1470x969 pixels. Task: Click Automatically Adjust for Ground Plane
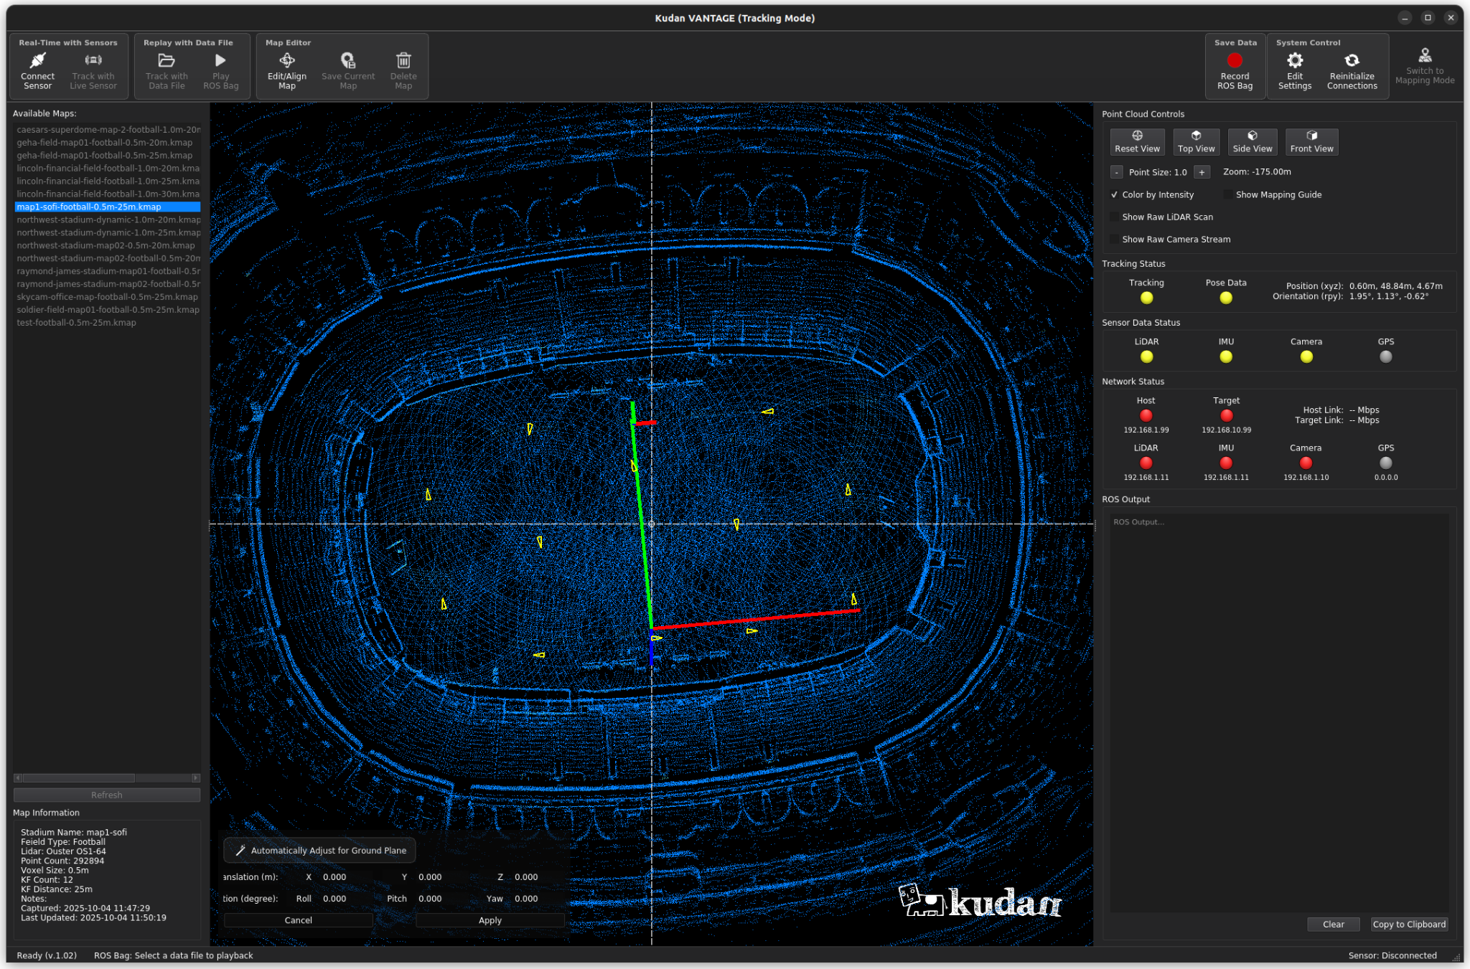pyautogui.click(x=320, y=851)
